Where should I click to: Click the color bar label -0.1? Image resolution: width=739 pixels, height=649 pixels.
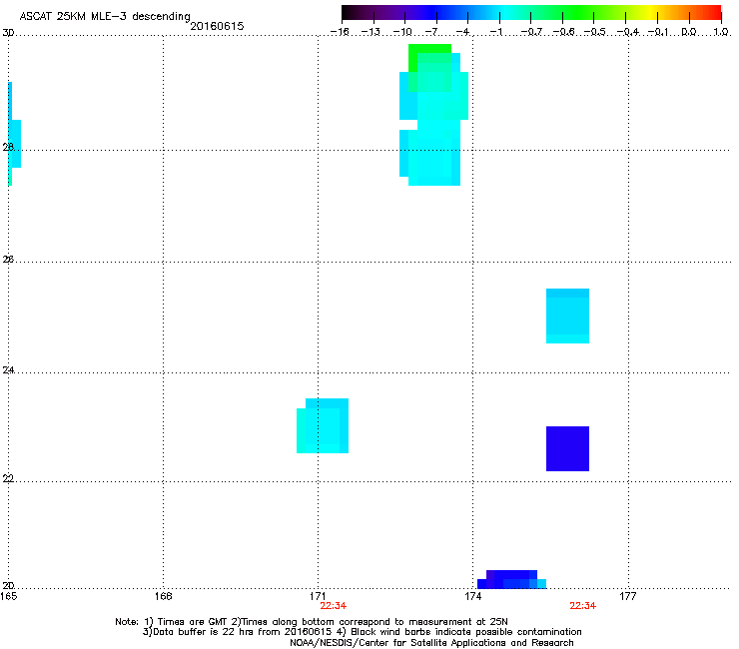658,32
